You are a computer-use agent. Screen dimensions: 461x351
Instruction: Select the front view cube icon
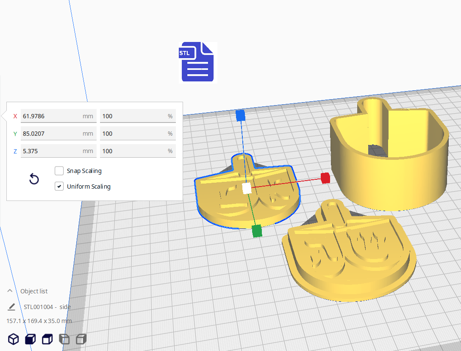(30, 339)
